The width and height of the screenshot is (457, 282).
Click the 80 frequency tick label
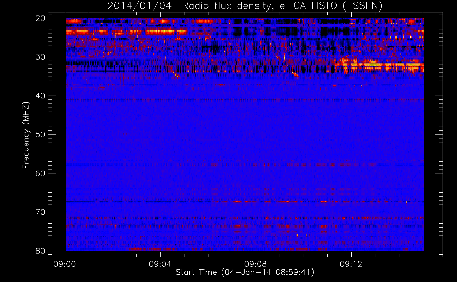click(40, 251)
